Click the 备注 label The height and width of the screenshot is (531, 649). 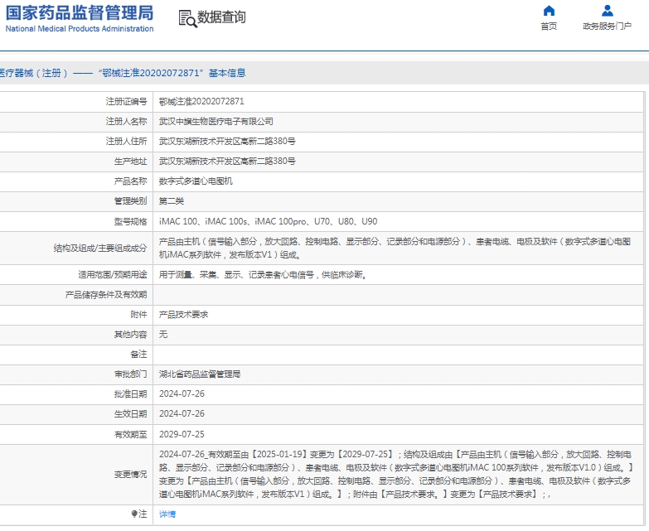coord(138,354)
